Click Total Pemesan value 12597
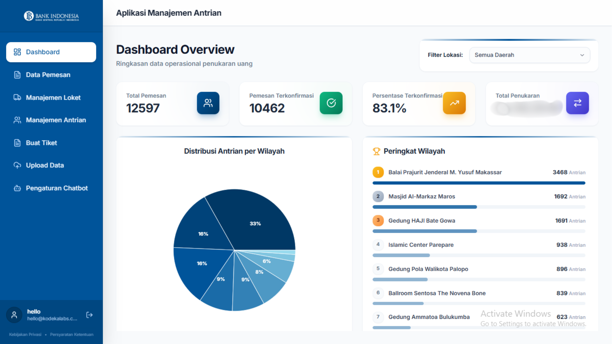Viewport: 612px width, 344px height. click(x=143, y=108)
